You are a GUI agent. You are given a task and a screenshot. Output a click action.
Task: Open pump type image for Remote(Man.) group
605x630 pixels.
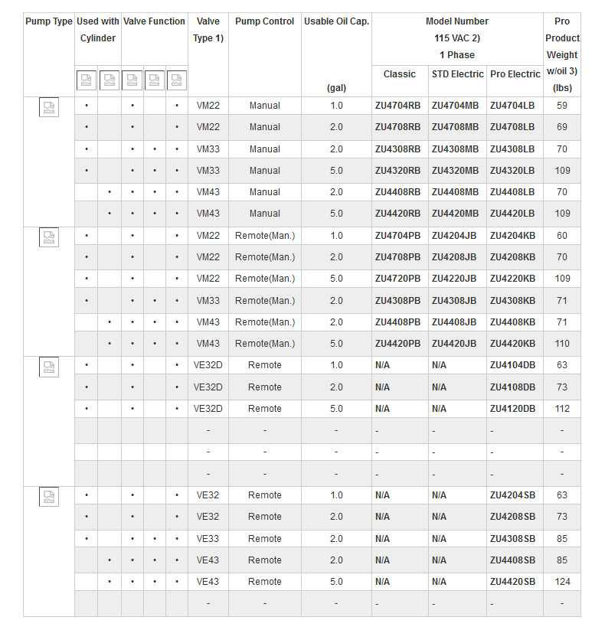click(49, 237)
